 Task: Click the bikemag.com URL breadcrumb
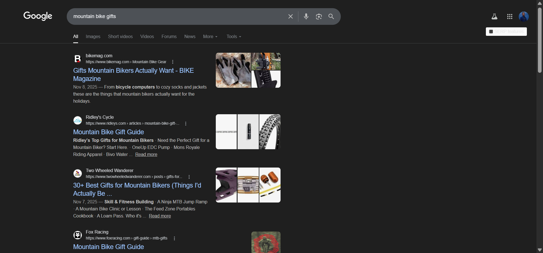coord(126,62)
